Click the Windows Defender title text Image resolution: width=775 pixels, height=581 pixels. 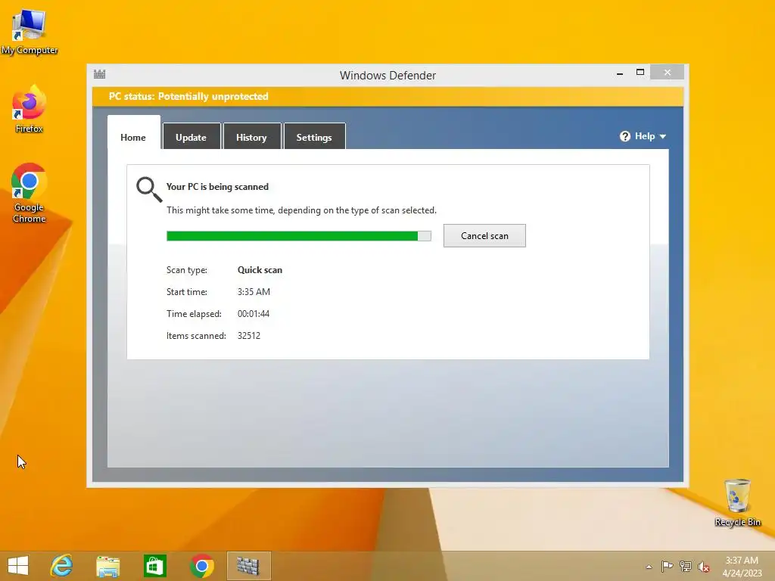(x=388, y=76)
